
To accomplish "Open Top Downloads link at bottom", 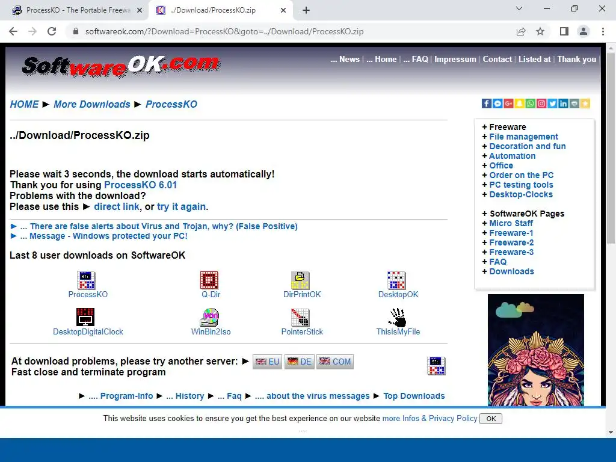I will pyautogui.click(x=414, y=396).
